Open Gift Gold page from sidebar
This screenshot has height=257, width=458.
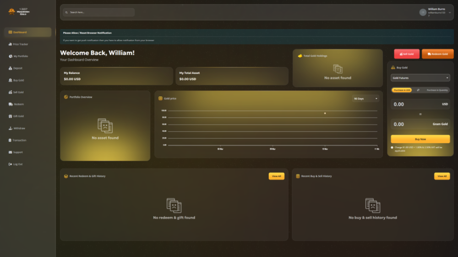pyautogui.click(x=16, y=116)
